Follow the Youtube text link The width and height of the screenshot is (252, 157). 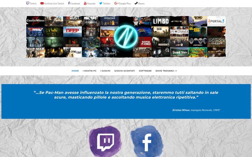[x=91, y=3]
